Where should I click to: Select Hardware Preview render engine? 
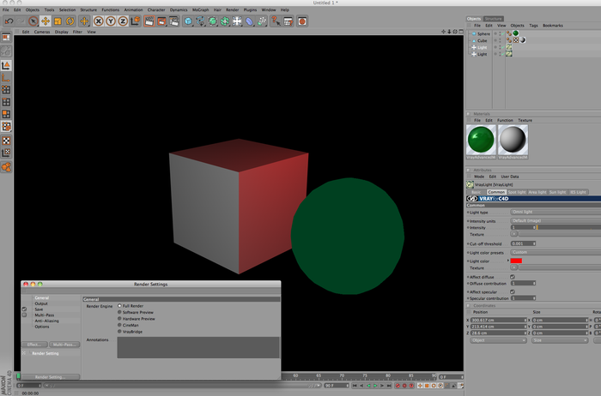tap(119, 319)
